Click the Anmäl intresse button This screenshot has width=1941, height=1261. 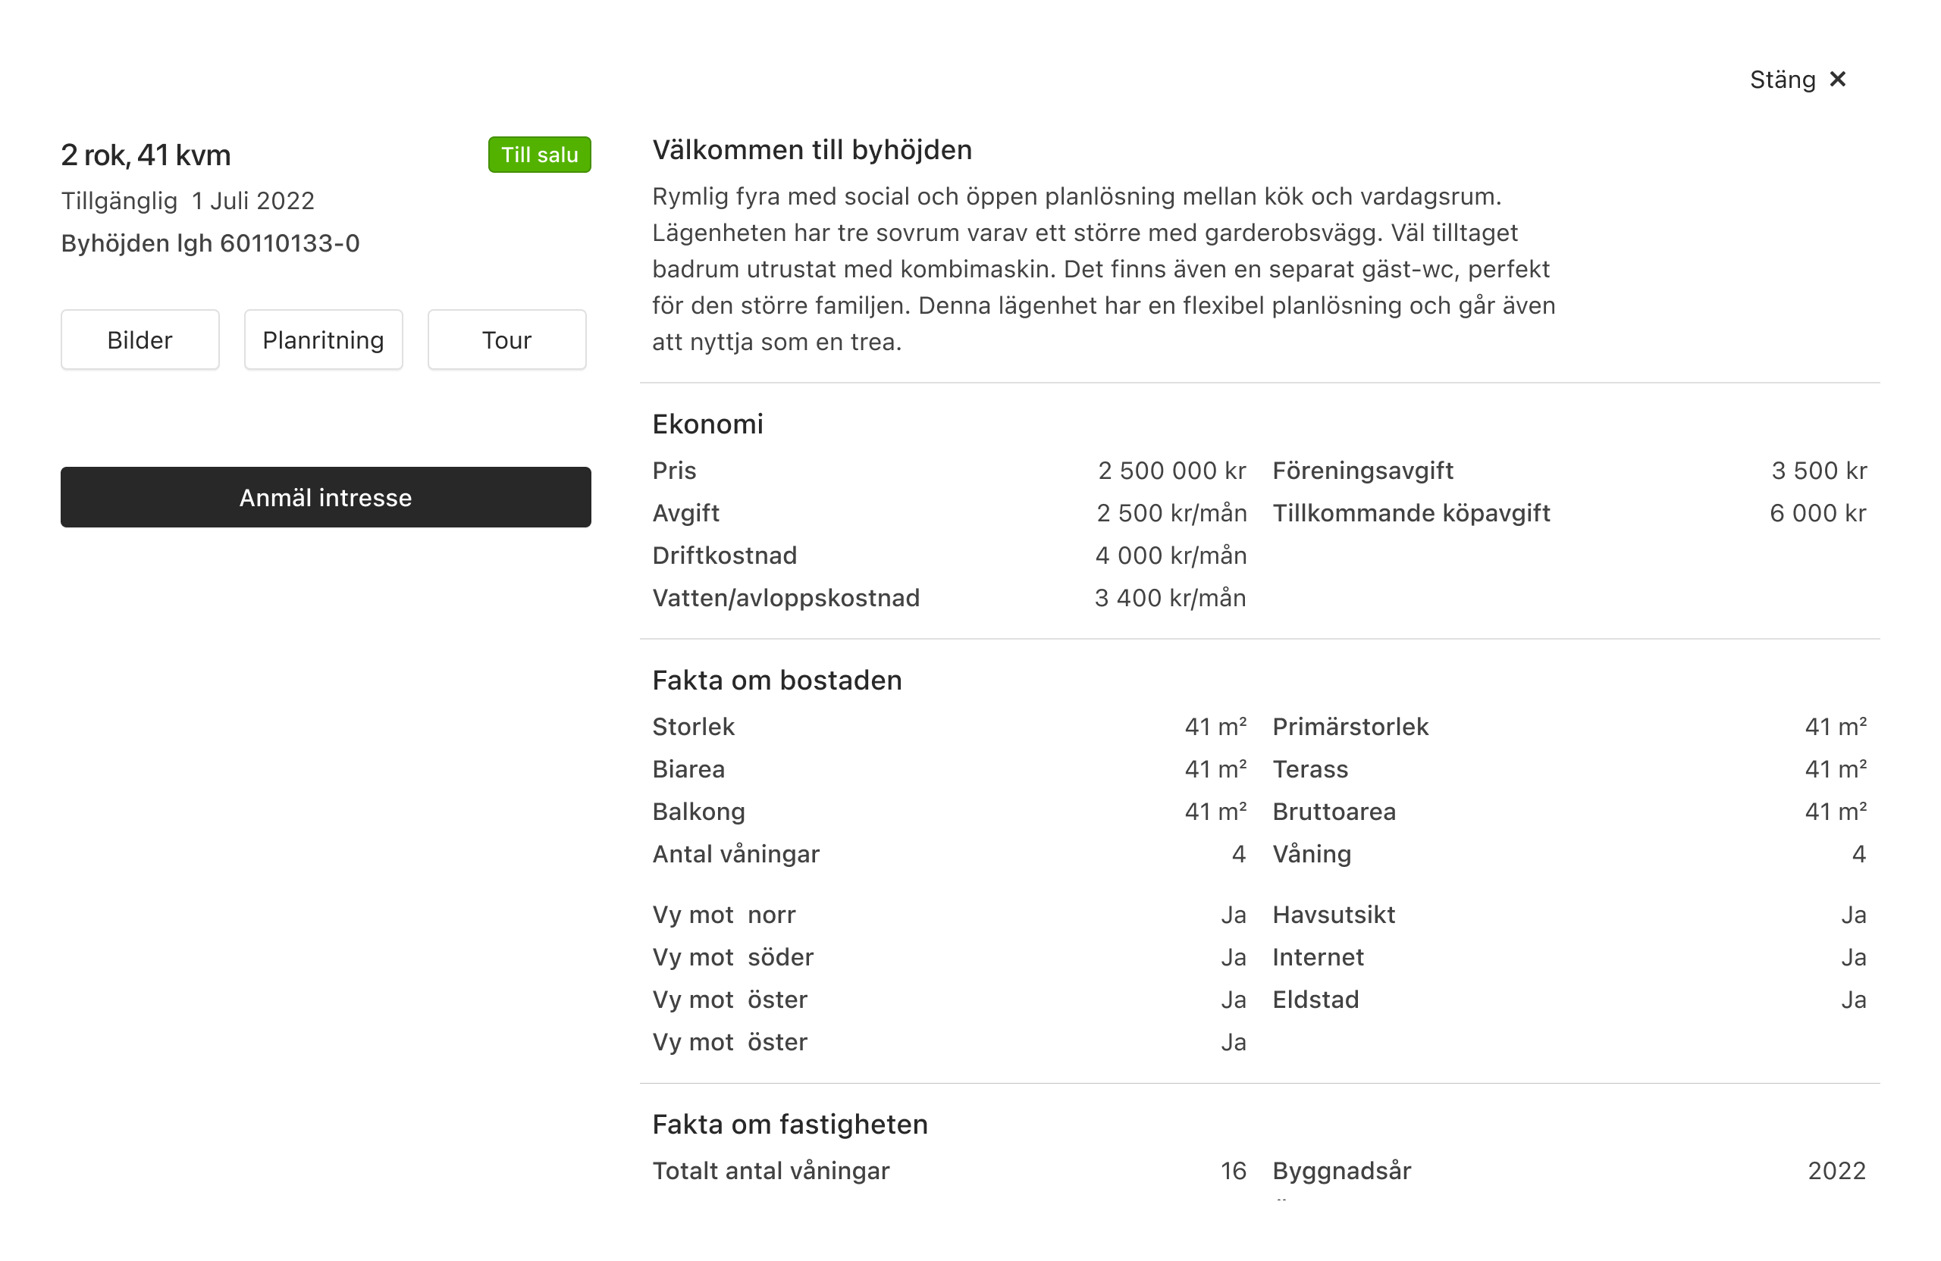click(325, 496)
